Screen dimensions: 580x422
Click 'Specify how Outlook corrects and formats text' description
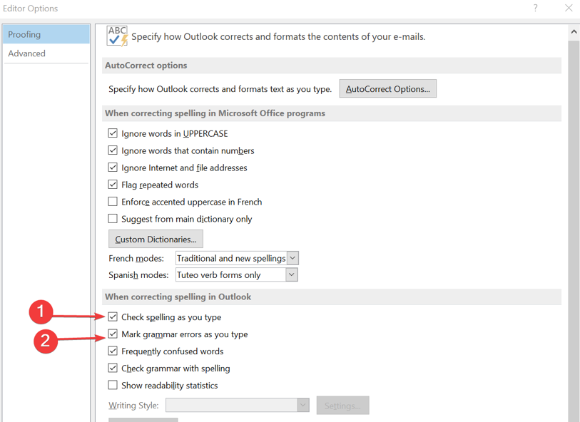pos(220,89)
